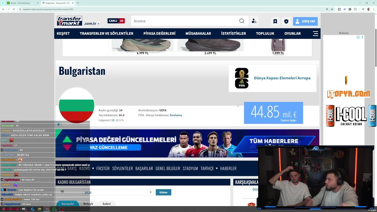Bookmark page with star icon

(332, 9)
